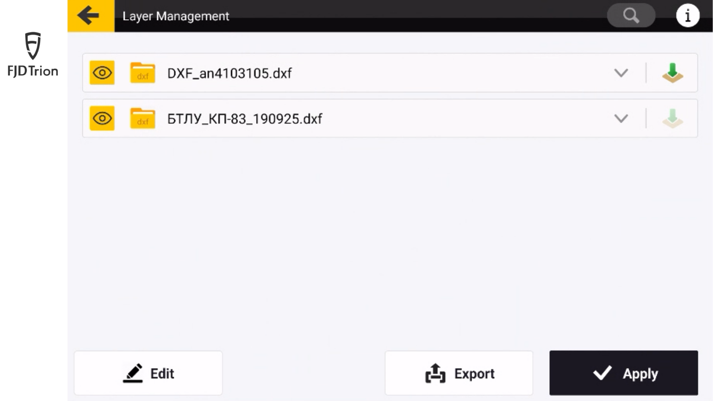The height and width of the screenshot is (401, 713).
Task: Click the Export button
Action: click(459, 373)
